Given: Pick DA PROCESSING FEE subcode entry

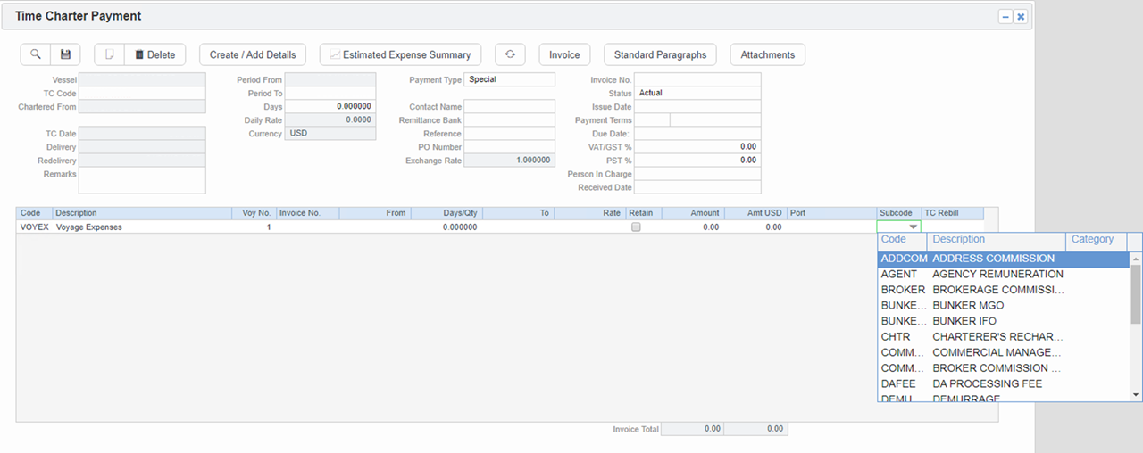Looking at the screenshot, I should point(987,383).
